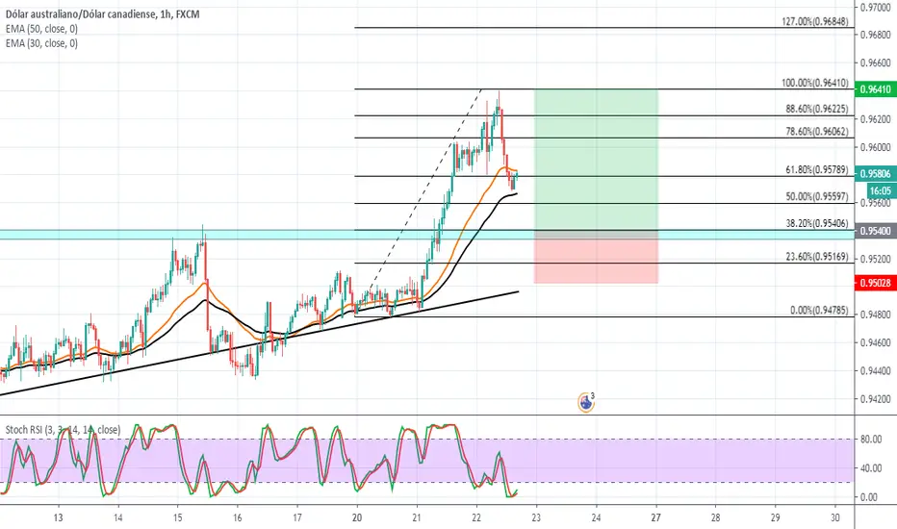
Task: Click the Stoch RSI indicator label
Action: [63, 430]
